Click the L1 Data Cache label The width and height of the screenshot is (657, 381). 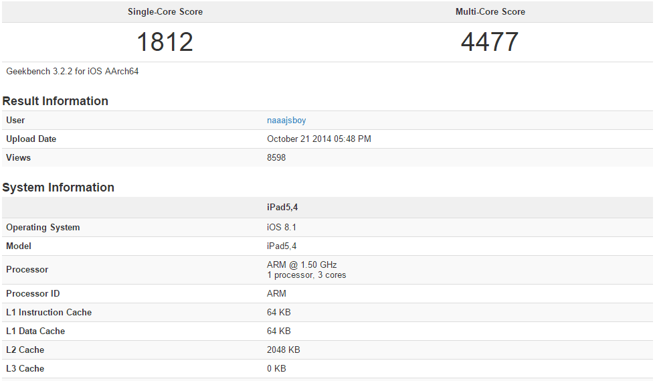(x=35, y=331)
